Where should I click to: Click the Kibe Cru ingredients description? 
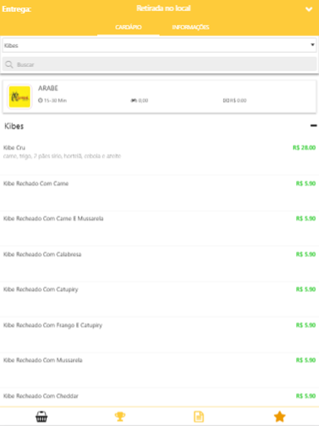point(62,156)
